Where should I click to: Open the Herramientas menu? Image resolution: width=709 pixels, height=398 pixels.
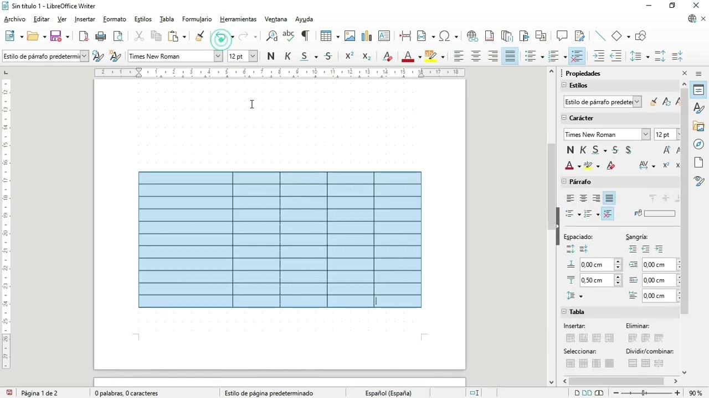[238, 19]
